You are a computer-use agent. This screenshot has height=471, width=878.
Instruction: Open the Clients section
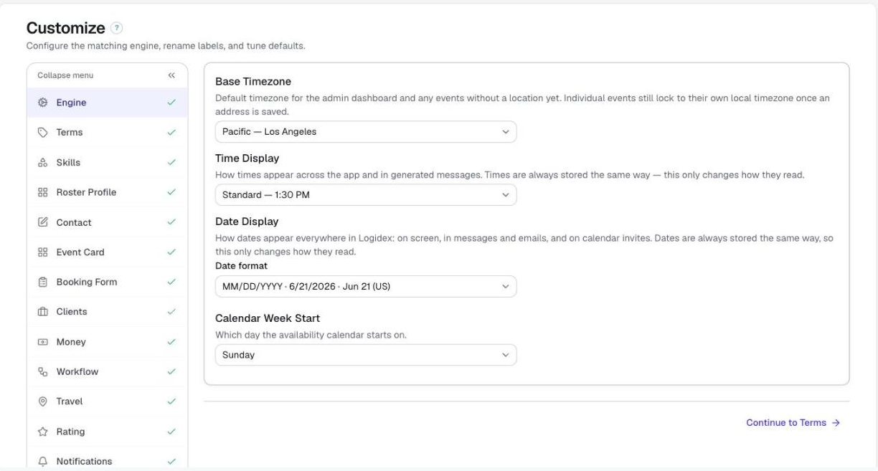pos(107,312)
